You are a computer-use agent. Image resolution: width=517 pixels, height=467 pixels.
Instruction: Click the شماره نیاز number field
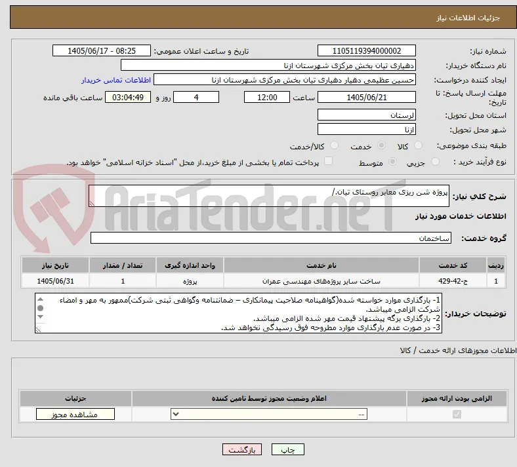click(366, 50)
